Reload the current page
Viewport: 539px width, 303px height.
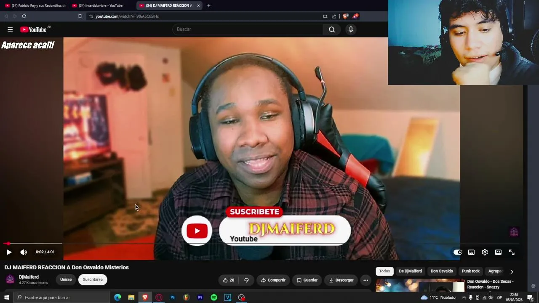[24, 16]
